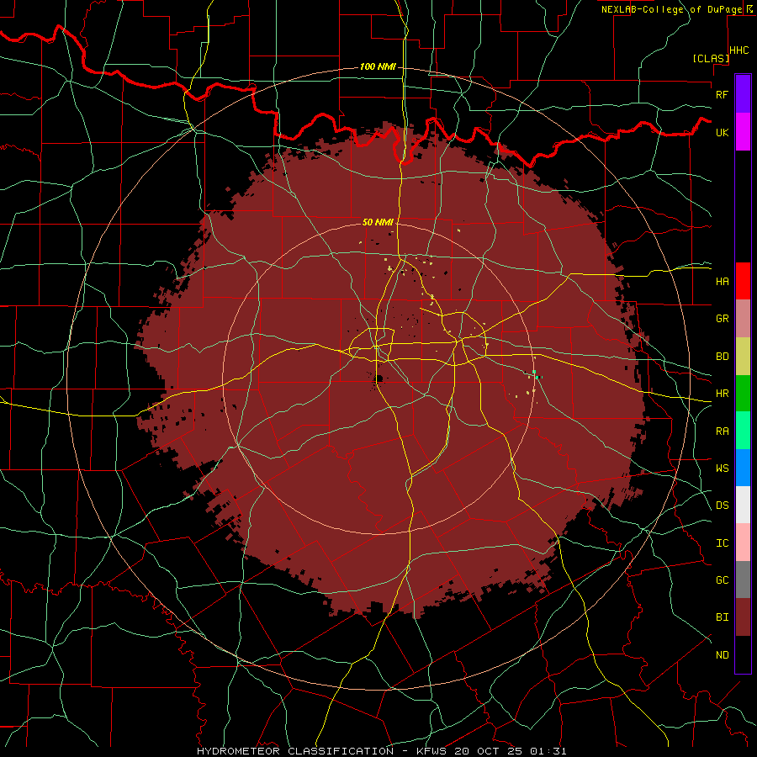Click the ND legend label

pos(722,655)
